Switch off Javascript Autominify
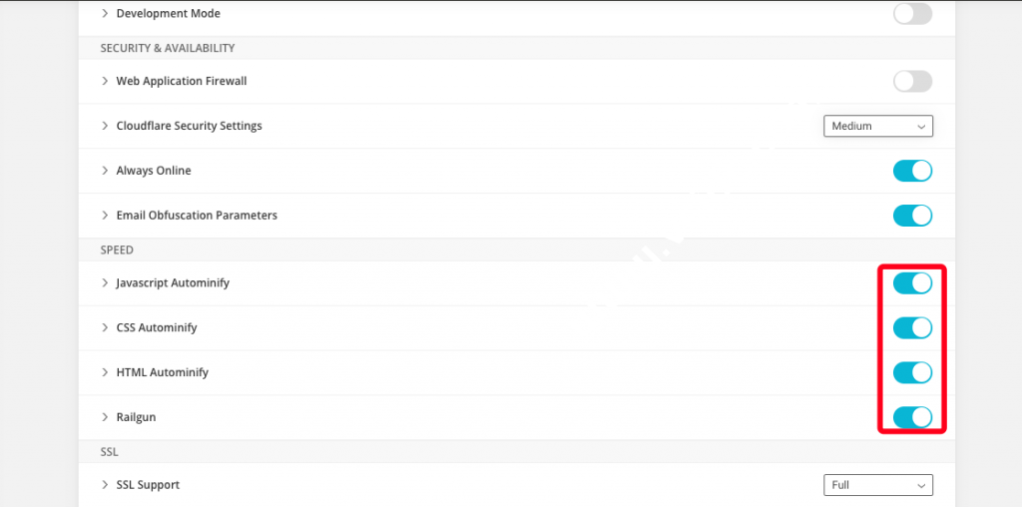 coord(912,283)
